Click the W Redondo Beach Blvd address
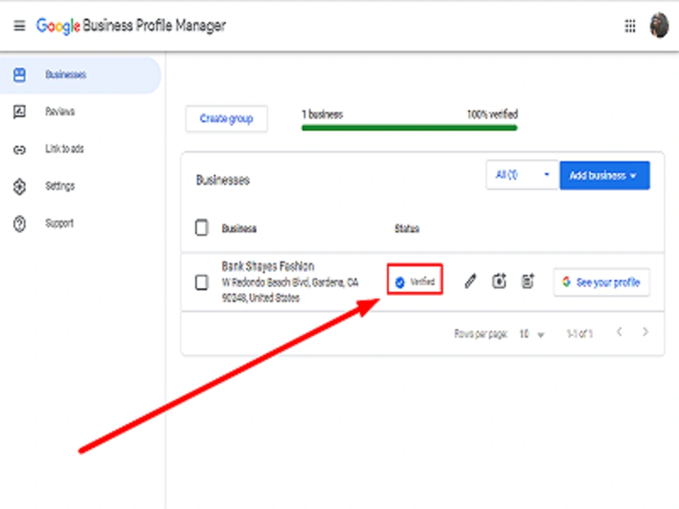 290,290
